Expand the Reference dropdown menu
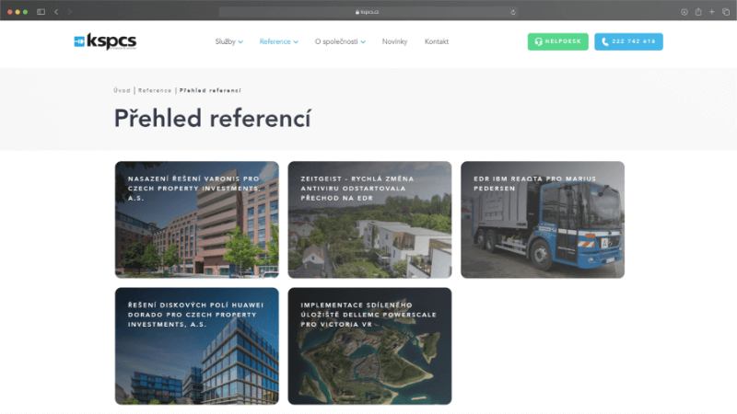 [x=278, y=41]
